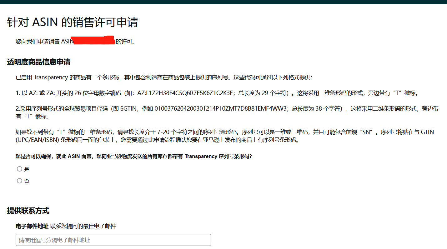Viewport: 447px width, 249px height.
Task: Click the SGTIN example code 010037620420030121…
Action: pyautogui.click(x=221, y=109)
